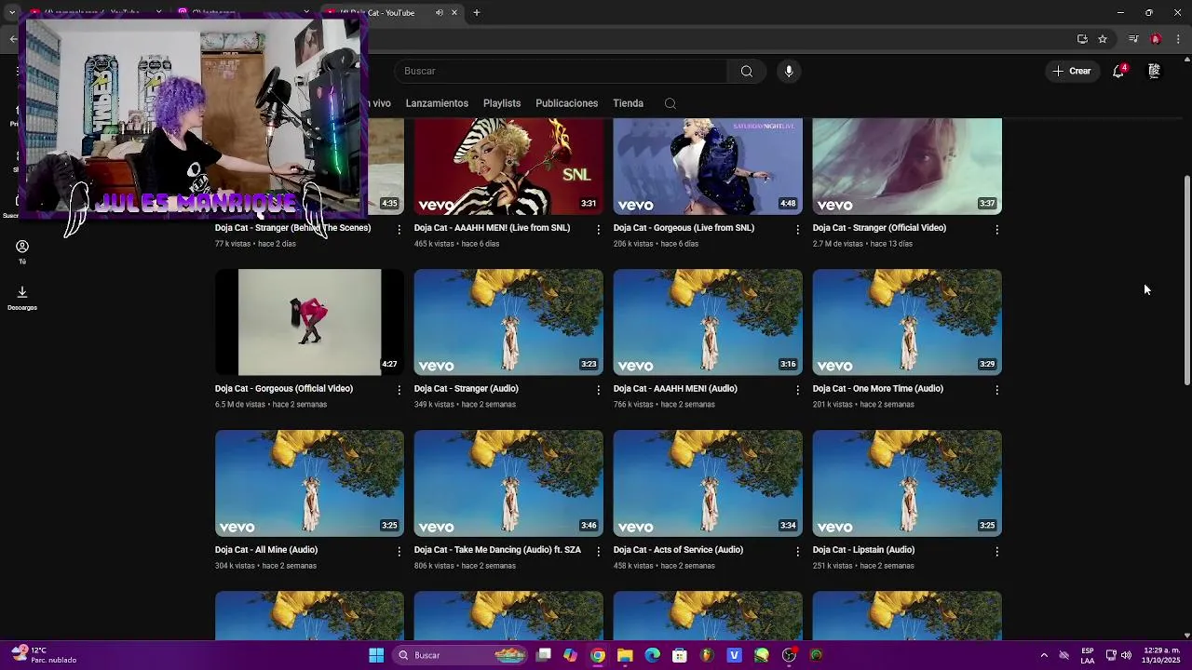Open the Windows Start menu
Image resolution: width=1192 pixels, height=670 pixels.
tap(376, 655)
